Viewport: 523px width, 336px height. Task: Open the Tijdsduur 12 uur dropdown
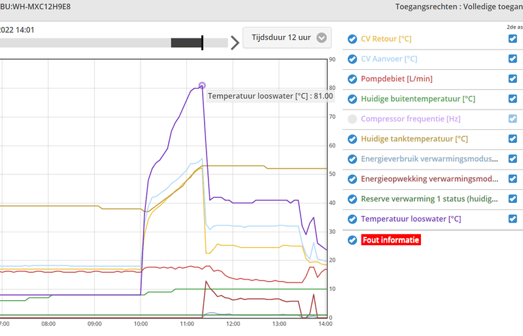tap(287, 38)
